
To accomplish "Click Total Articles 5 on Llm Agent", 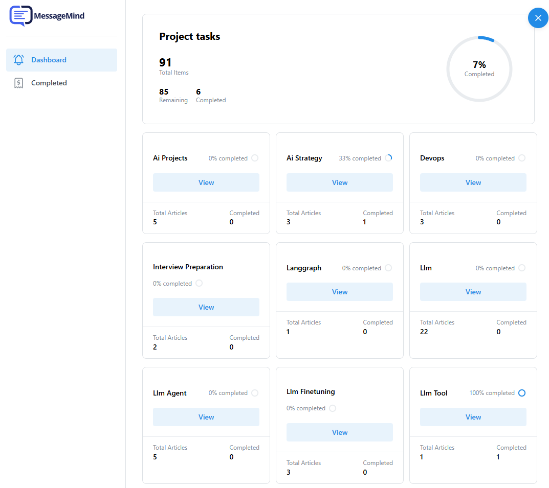I will [x=155, y=457].
